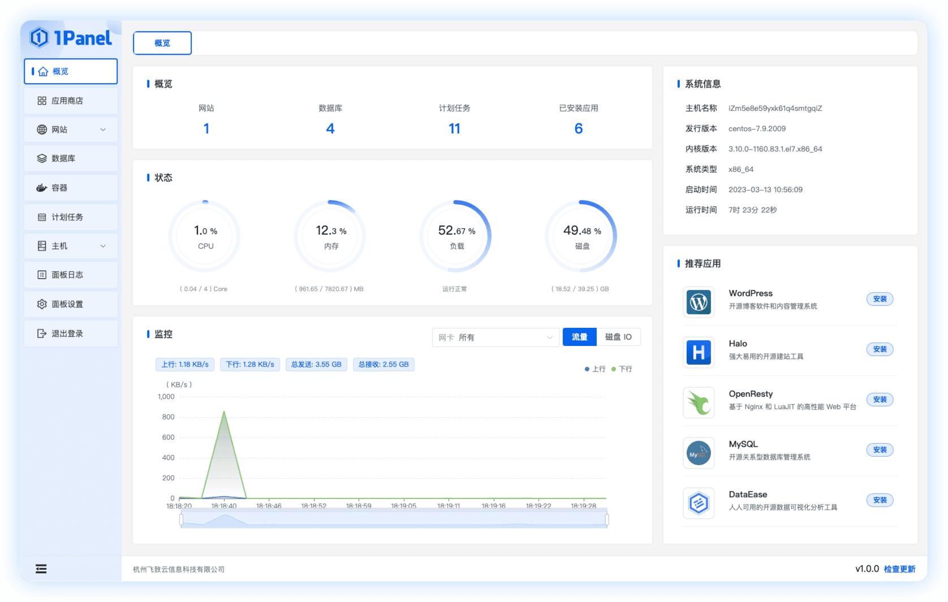This screenshot has height=602, width=948.
Task: Click the chart time range slider's left handle
Action: pos(181,519)
